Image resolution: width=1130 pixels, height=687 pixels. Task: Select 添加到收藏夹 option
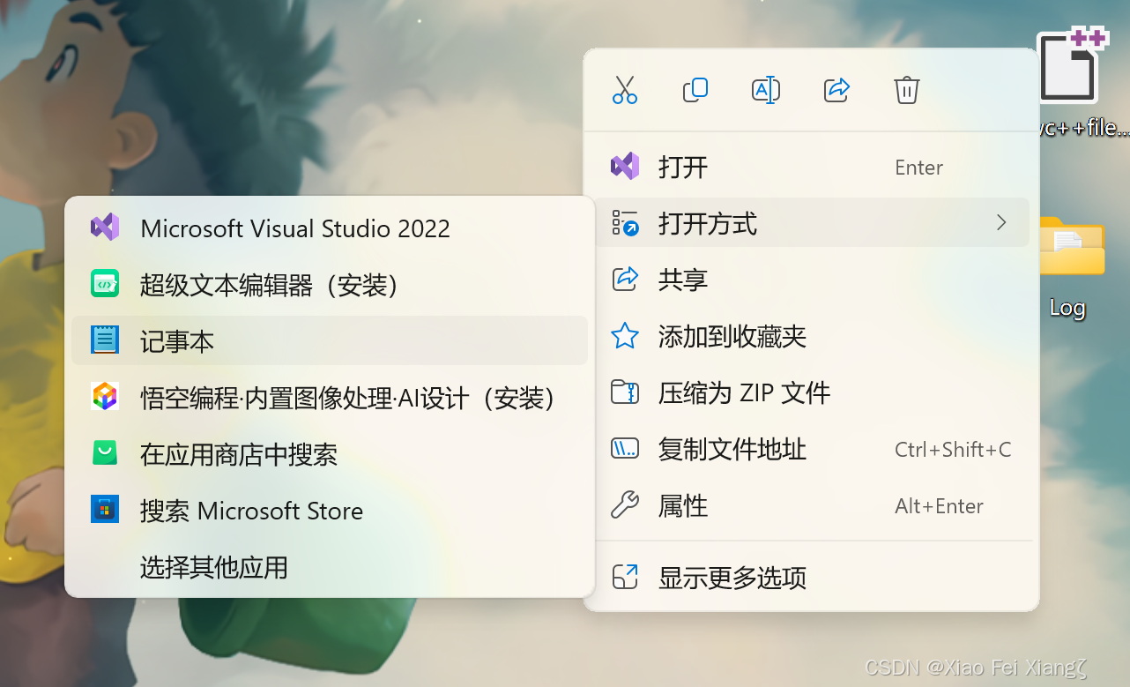[x=813, y=336]
